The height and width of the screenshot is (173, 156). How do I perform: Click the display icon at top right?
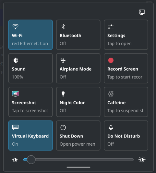click(x=142, y=12)
